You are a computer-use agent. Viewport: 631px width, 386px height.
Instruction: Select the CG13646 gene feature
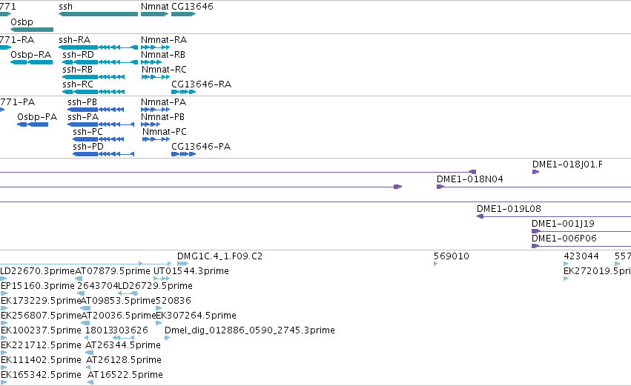pyautogui.click(x=183, y=14)
